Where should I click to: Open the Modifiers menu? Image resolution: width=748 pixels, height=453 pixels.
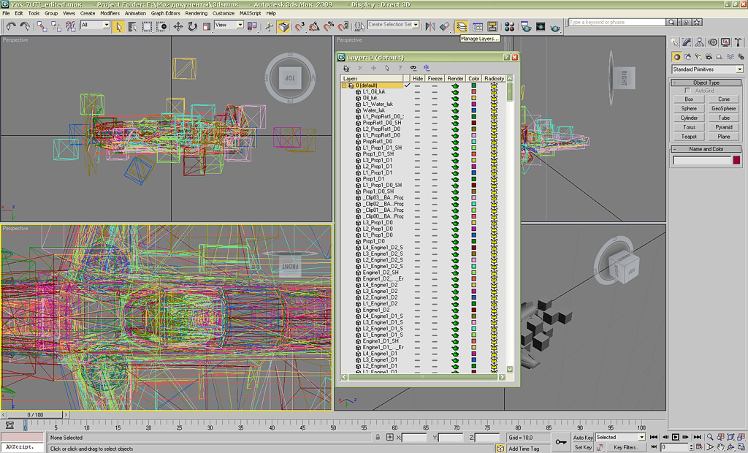pyautogui.click(x=110, y=13)
